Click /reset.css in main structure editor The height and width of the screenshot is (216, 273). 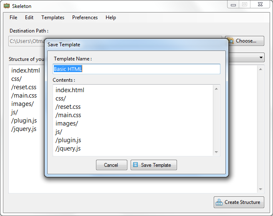tap(24, 87)
